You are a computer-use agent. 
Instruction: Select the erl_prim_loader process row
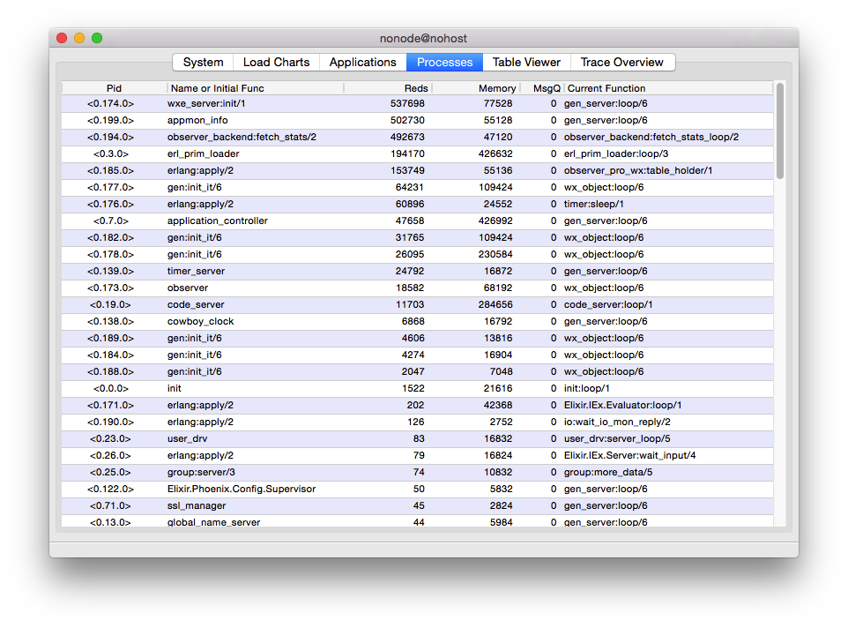tap(417, 153)
